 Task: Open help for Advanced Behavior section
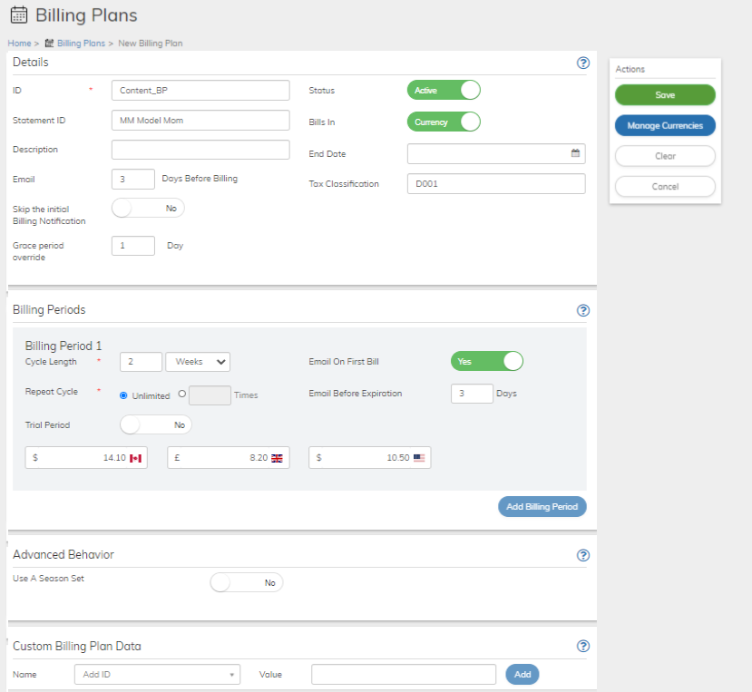click(x=582, y=555)
